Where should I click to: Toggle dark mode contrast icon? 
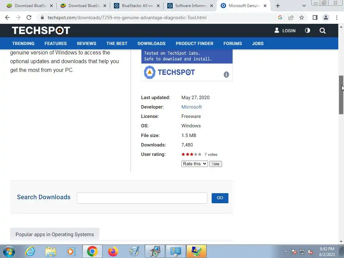pos(308,31)
